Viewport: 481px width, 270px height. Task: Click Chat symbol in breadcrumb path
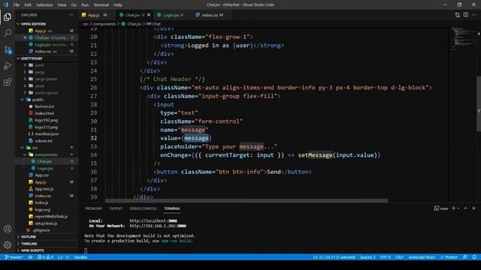click(x=154, y=24)
